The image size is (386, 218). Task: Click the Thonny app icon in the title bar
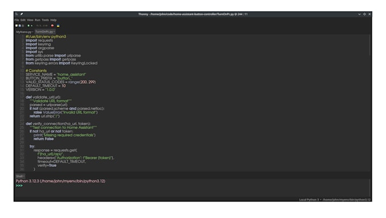(16, 14)
